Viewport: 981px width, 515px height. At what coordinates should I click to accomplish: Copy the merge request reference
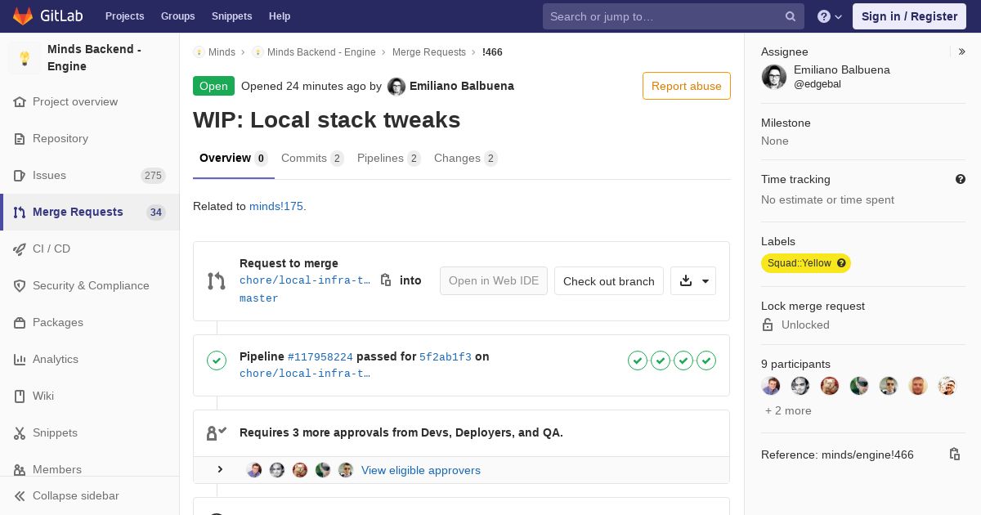click(x=954, y=455)
